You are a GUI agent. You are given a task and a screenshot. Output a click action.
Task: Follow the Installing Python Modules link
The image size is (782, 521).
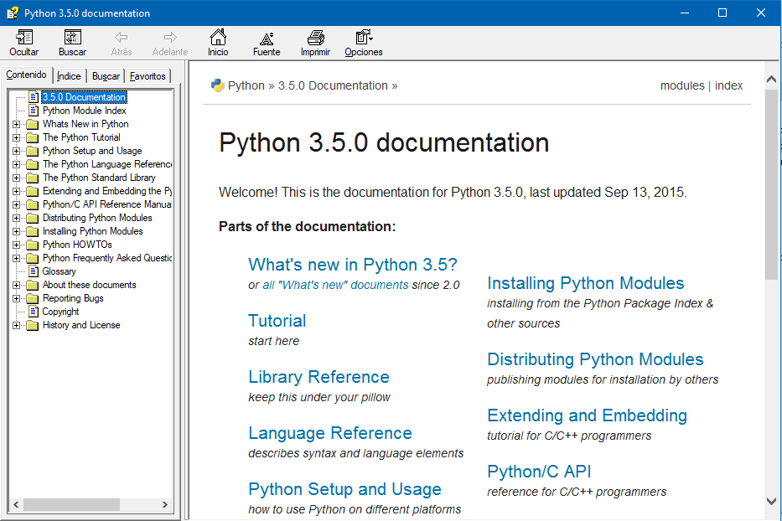pos(585,283)
